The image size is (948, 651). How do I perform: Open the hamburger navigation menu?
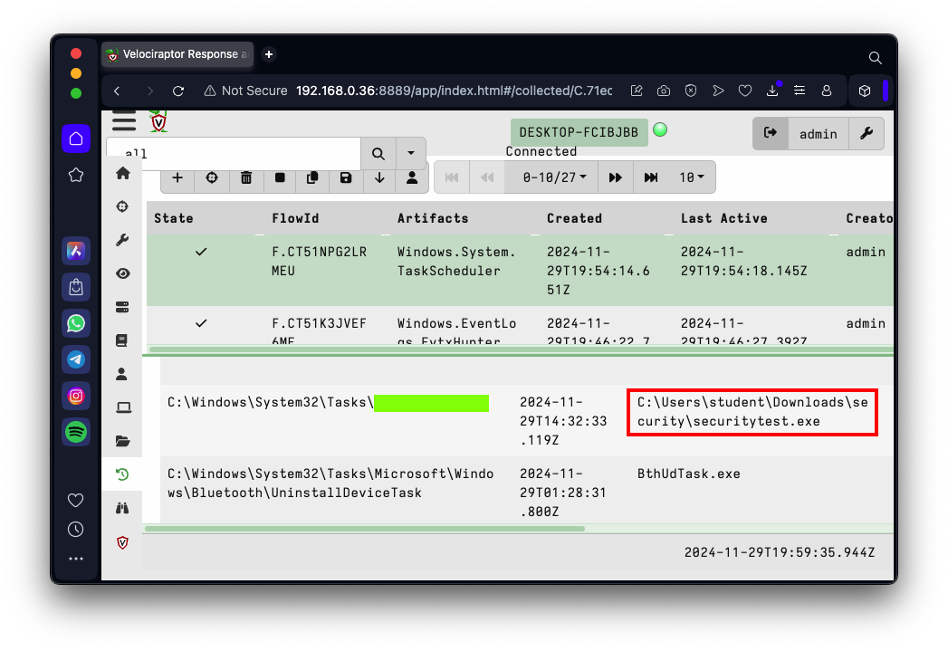point(124,121)
